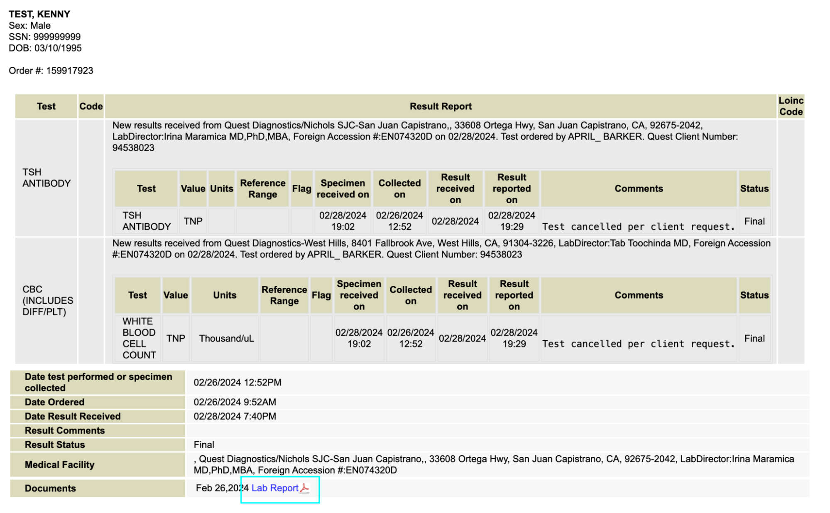Click the PDF icon beside Lab Report

point(304,488)
